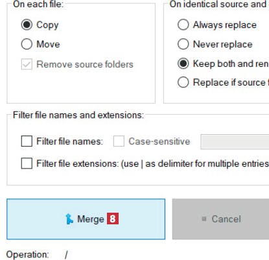Click 'Filter file names and extensions' heading
This screenshot has width=269, height=260.
[78, 115]
